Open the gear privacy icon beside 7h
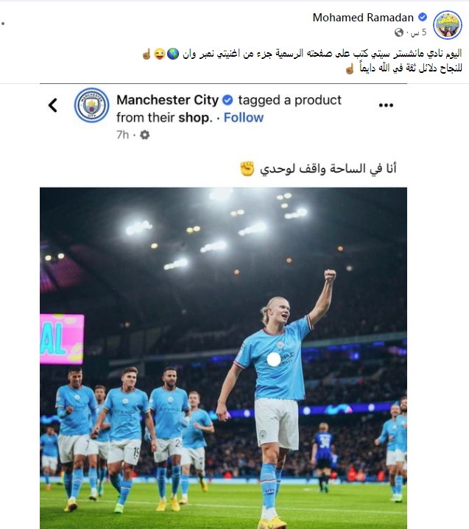The width and height of the screenshot is (469, 529). click(144, 135)
